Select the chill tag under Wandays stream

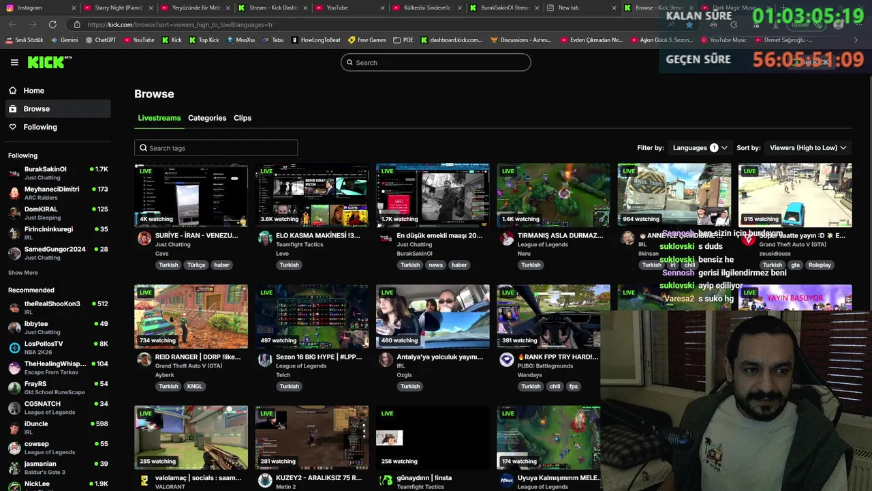pos(555,386)
